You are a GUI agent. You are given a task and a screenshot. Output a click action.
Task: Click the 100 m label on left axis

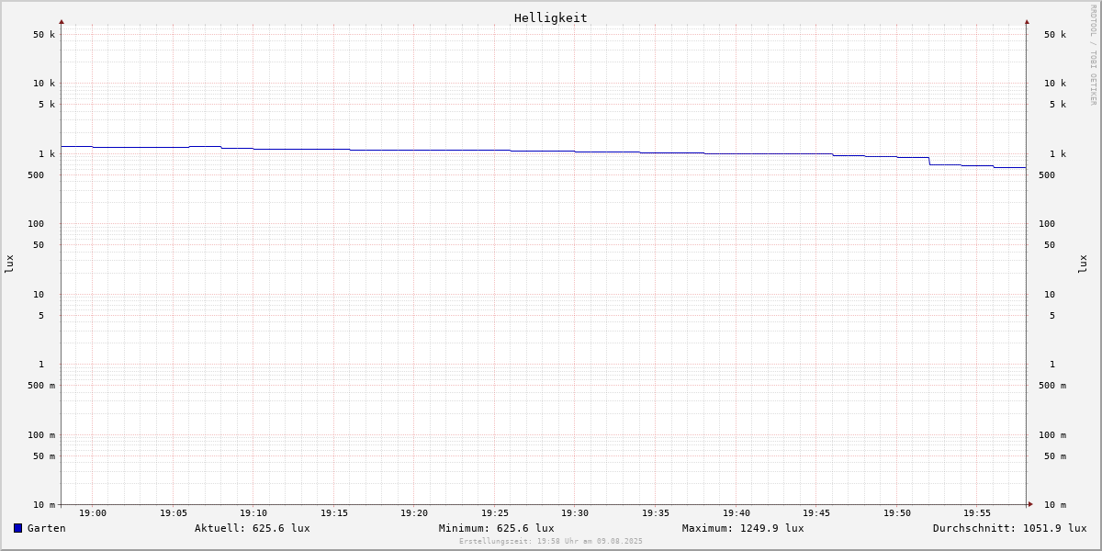(41, 435)
